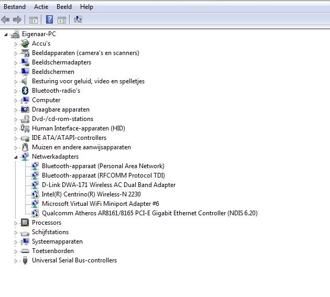This screenshot has height=297, width=330.
Task: Click the Accu's battery icon
Action: (x=25, y=43)
